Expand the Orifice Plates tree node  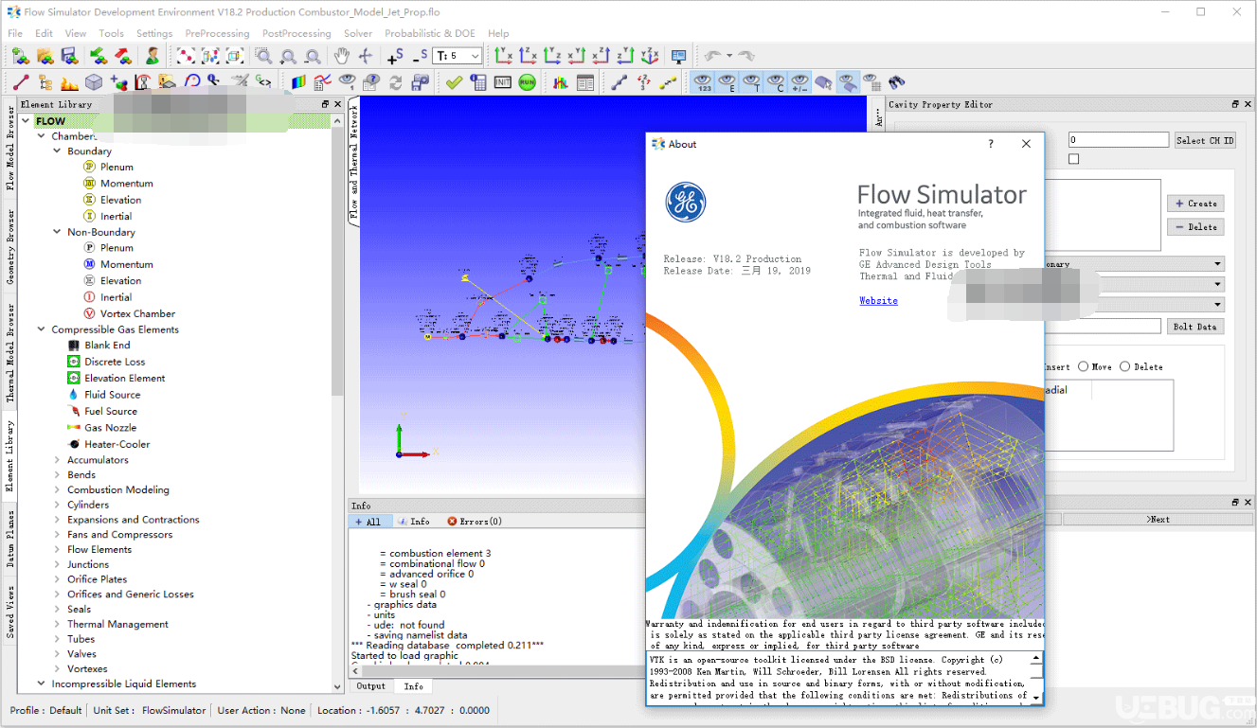pos(57,579)
